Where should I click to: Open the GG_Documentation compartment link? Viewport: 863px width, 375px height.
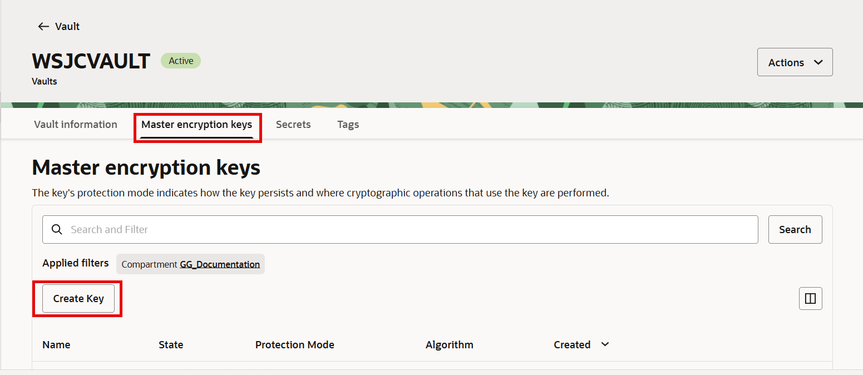(220, 264)
